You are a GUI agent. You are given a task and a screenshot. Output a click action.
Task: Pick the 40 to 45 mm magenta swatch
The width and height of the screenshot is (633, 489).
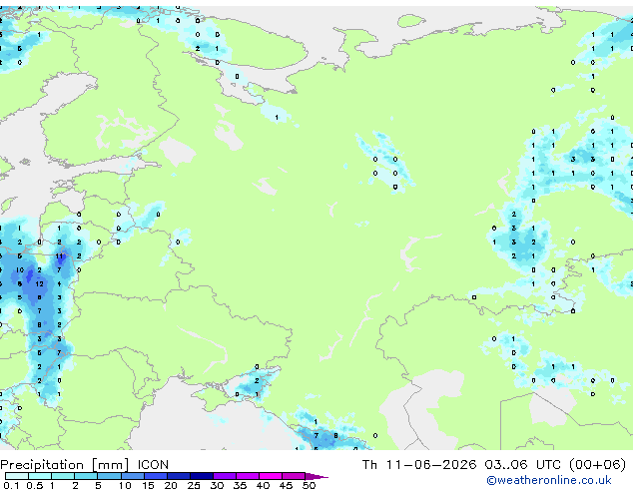tap(271, 476)
